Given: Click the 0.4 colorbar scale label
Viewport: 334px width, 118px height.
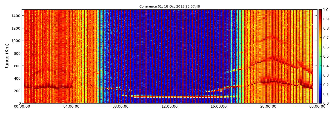Looking at the screenshot, I should click(x=326, y=66).
